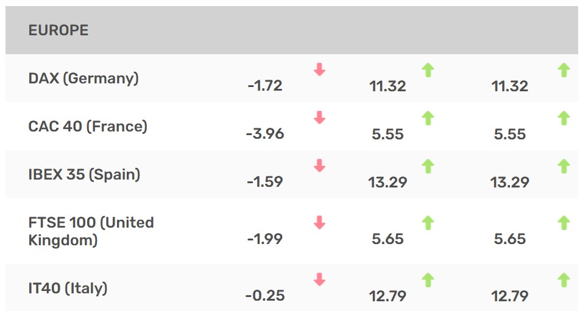580x311 pixels.
Task: Click the rightmost green up arrow in CAC 40 row
Action: click(564, 118)
